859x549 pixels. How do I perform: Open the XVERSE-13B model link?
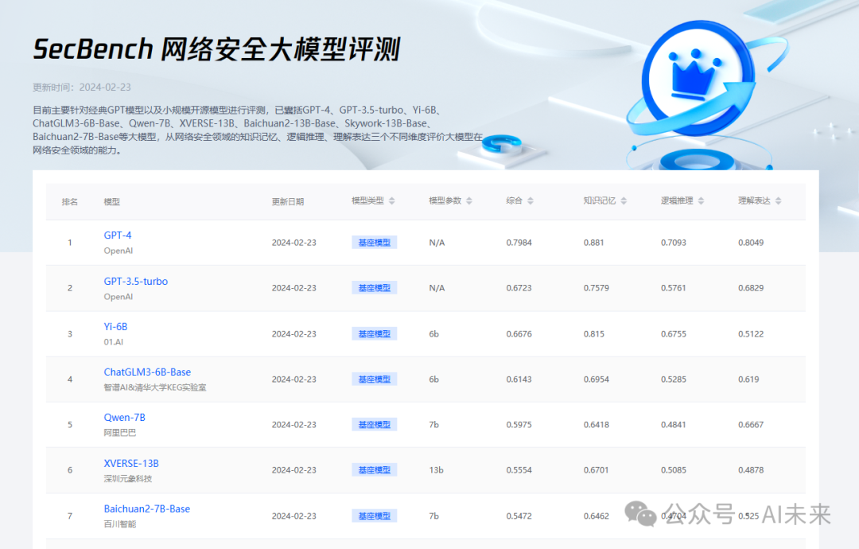coord(130,462)
